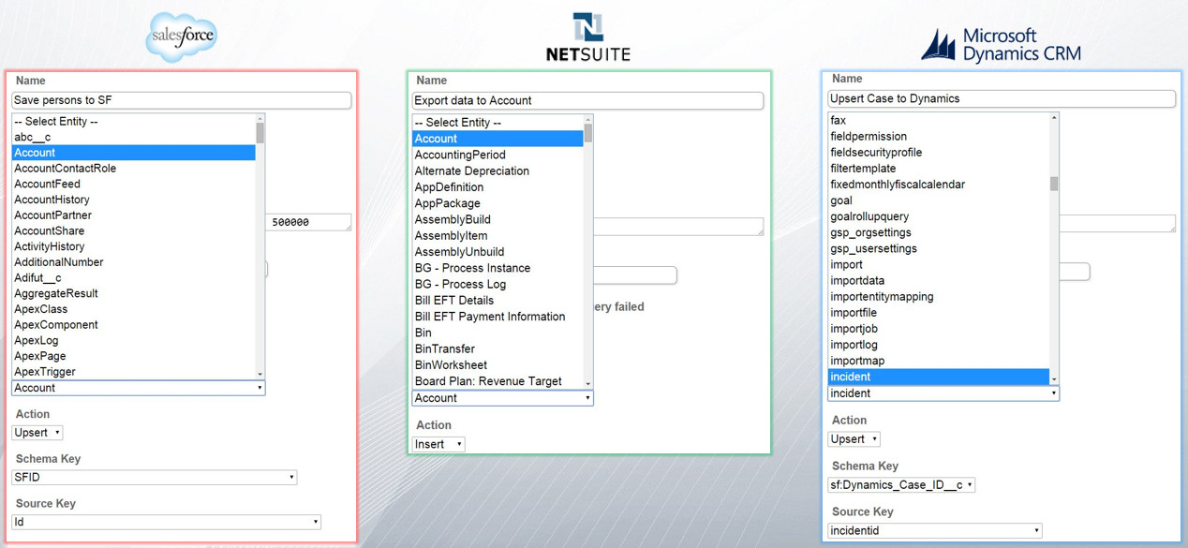Open the Salesforce Upsert action dropdown
The image size is (1188, 548).
[x=37, y=433]
